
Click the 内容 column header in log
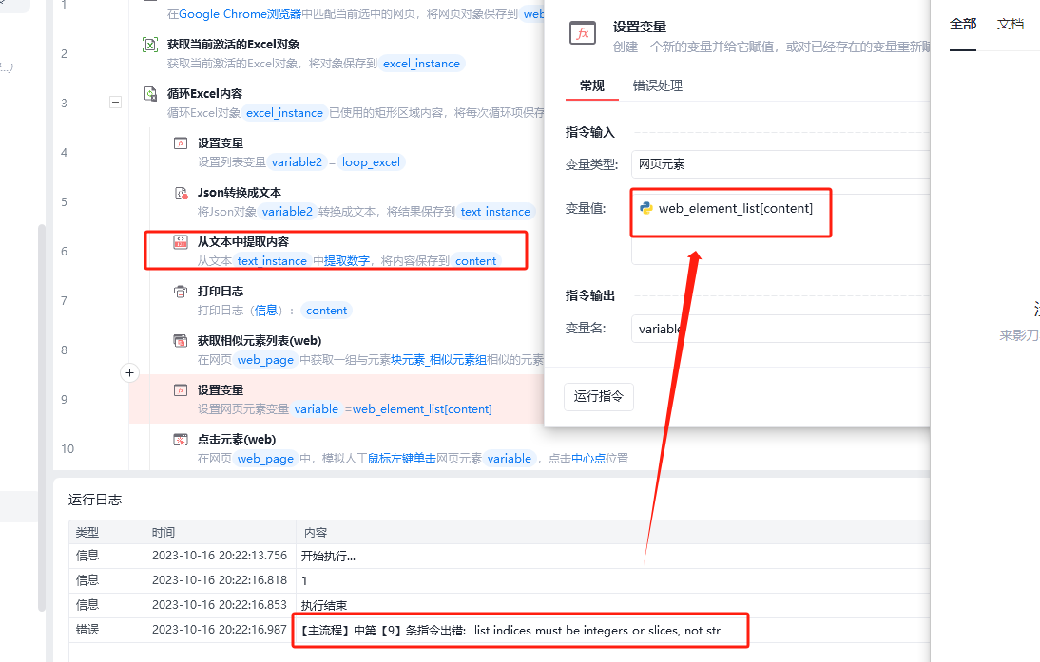[316, 532]
